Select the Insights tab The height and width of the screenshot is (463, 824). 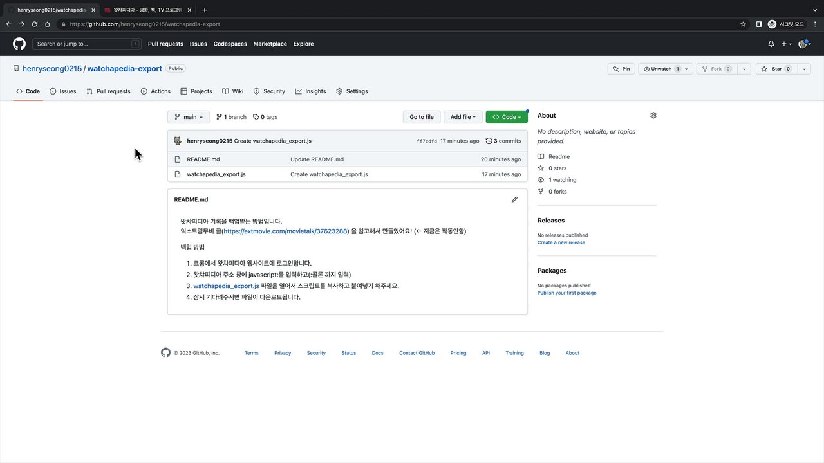tap(311, 91)
